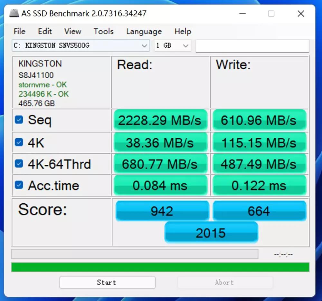Viewport: 322px width, 301px height.
Task: Open the View menu
Action: 73,32
